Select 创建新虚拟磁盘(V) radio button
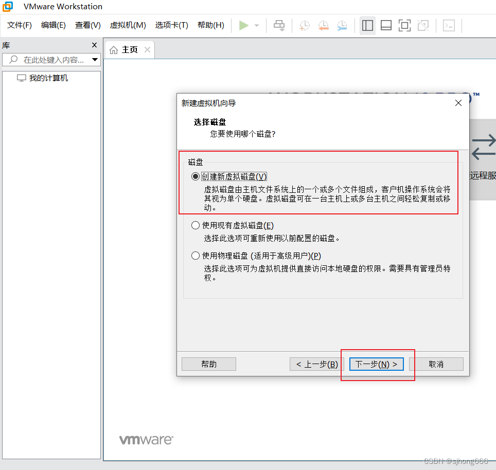 [x=195, y=176]
